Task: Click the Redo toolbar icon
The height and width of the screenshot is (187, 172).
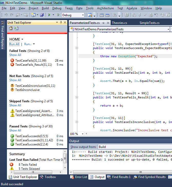Action: pos(12,15)
